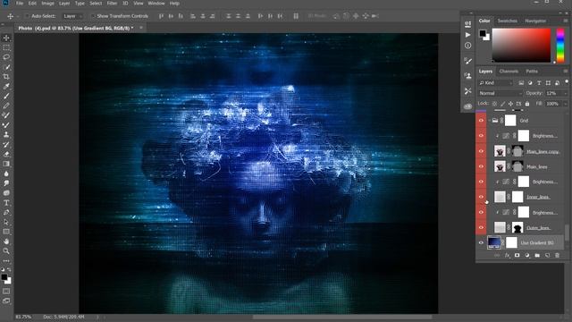The image size is (572, 322).
Task: Click the hue spectrum bar
Action: pos(560,46)
